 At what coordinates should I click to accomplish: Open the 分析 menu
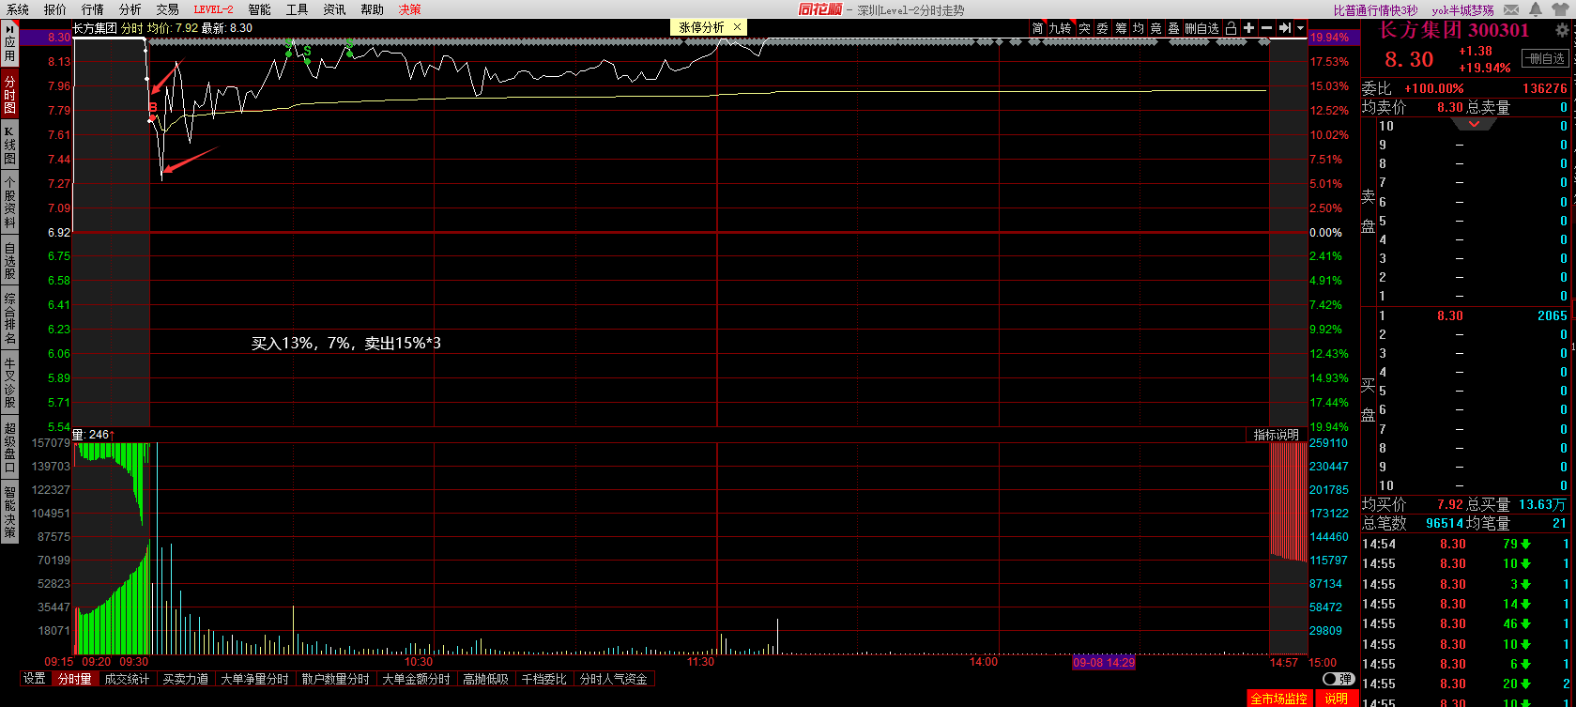(x=130, y=9)
